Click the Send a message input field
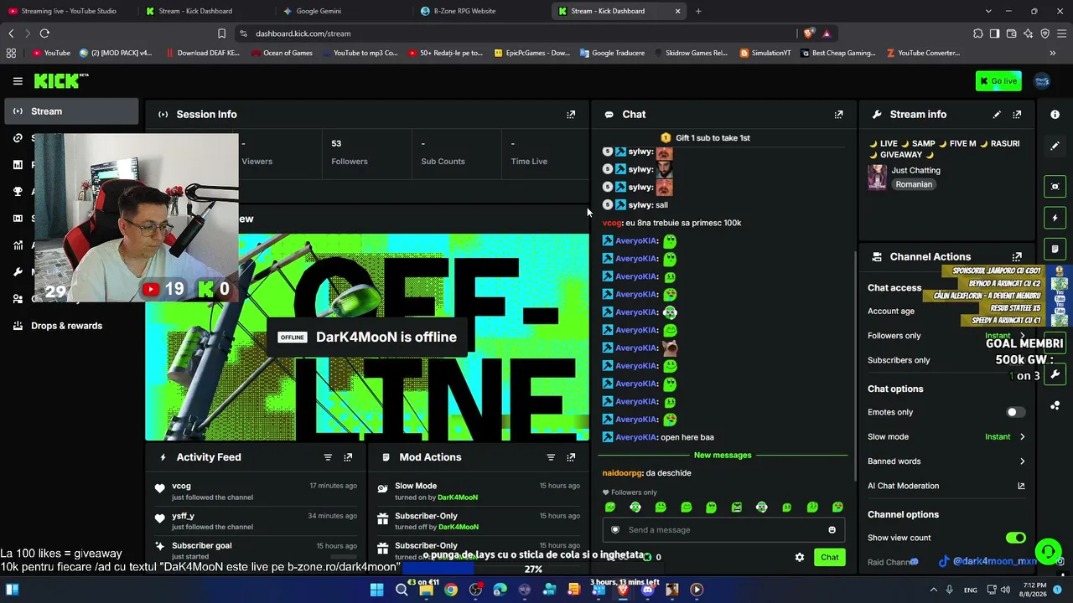Screen dimensions: 1073x603 (722, 530)
